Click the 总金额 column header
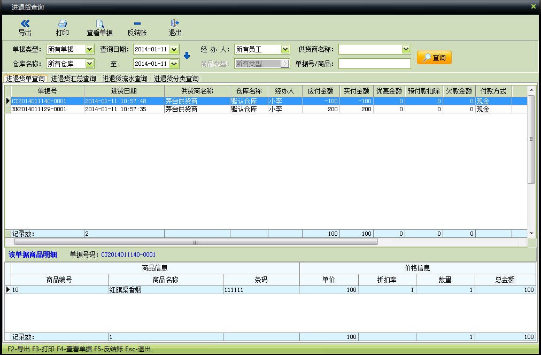Screen dimensions: 541x355 tap(505, 280)
